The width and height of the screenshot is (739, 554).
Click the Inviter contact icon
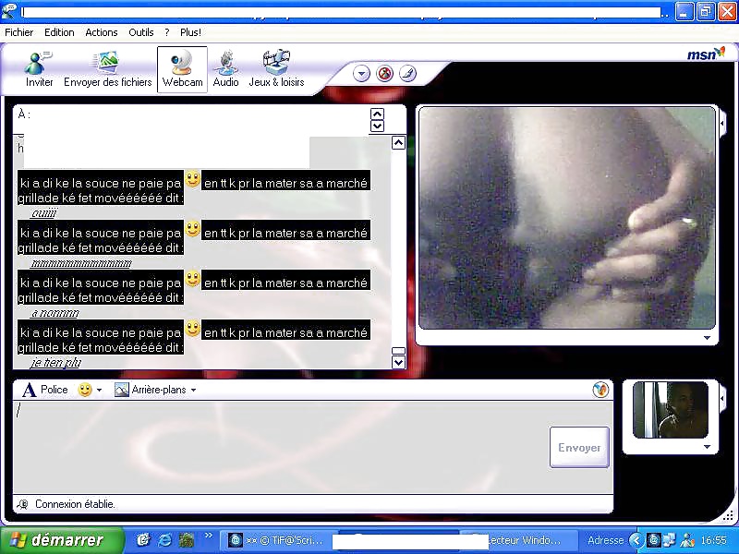point(39,69)
